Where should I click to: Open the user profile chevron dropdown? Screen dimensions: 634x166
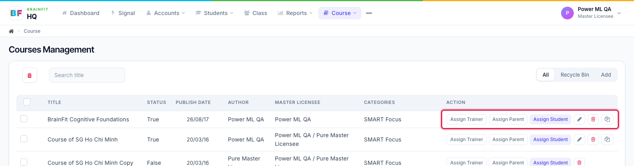pos(619,13)
